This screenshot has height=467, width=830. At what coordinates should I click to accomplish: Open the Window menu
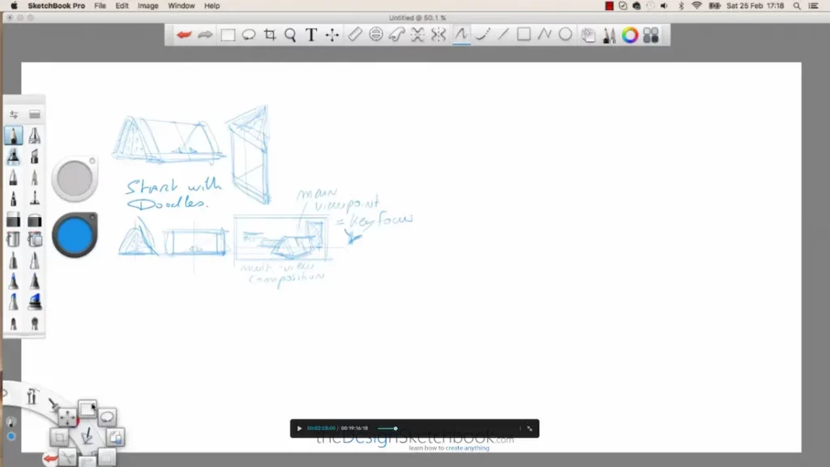(182, 6)
